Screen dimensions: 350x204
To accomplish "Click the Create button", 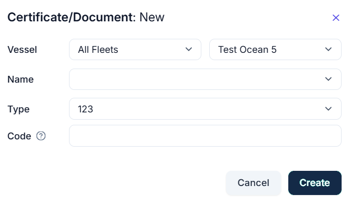I will coord(315,183).
